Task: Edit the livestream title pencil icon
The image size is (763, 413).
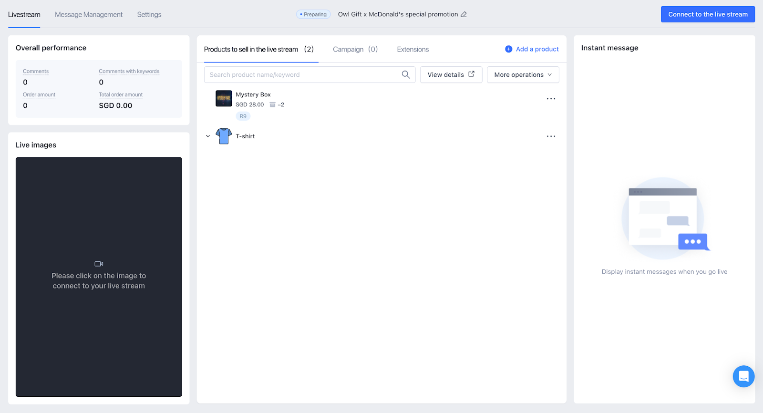Action: 464,14
